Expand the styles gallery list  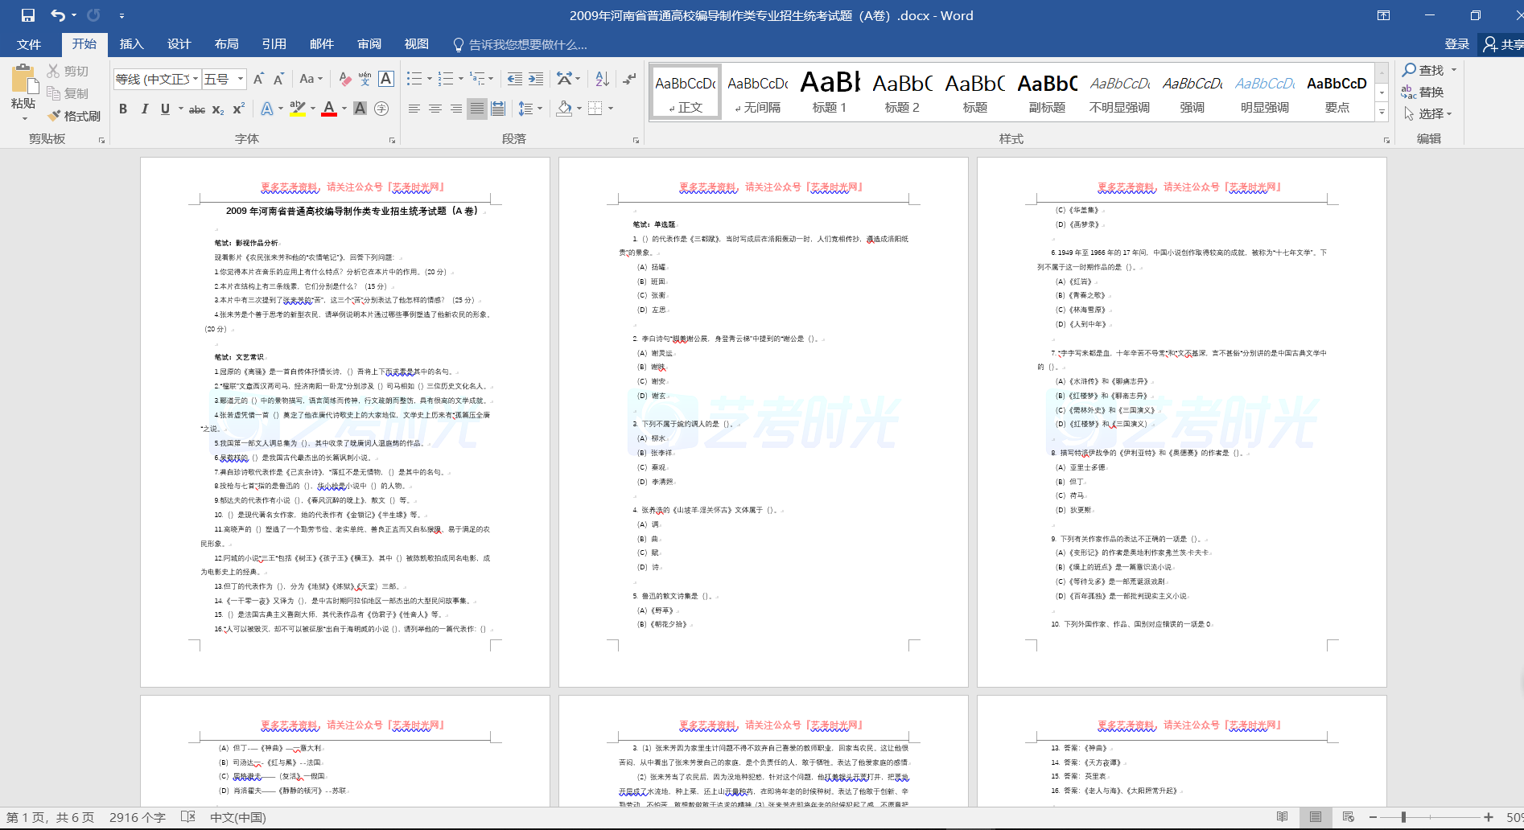pos(1382,113)
